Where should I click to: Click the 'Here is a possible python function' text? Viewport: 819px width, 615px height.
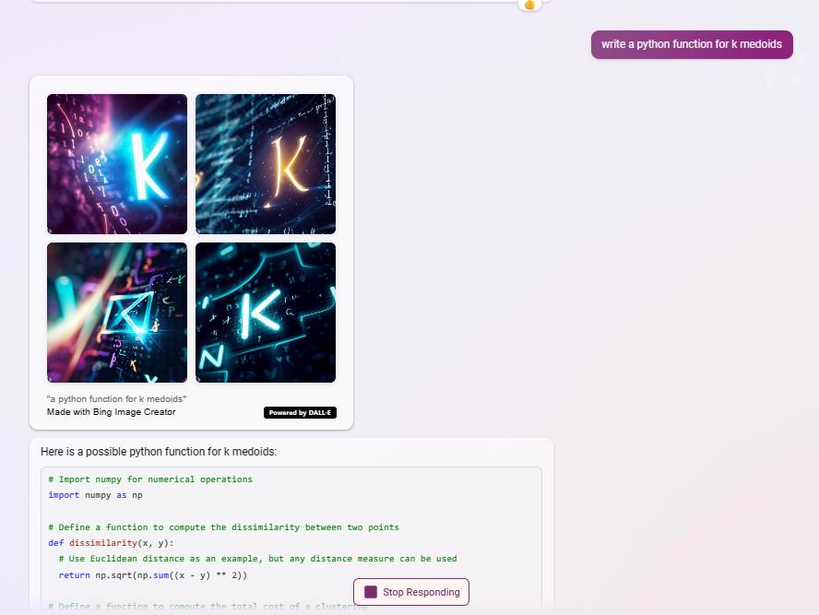click(x=159, y=452)
